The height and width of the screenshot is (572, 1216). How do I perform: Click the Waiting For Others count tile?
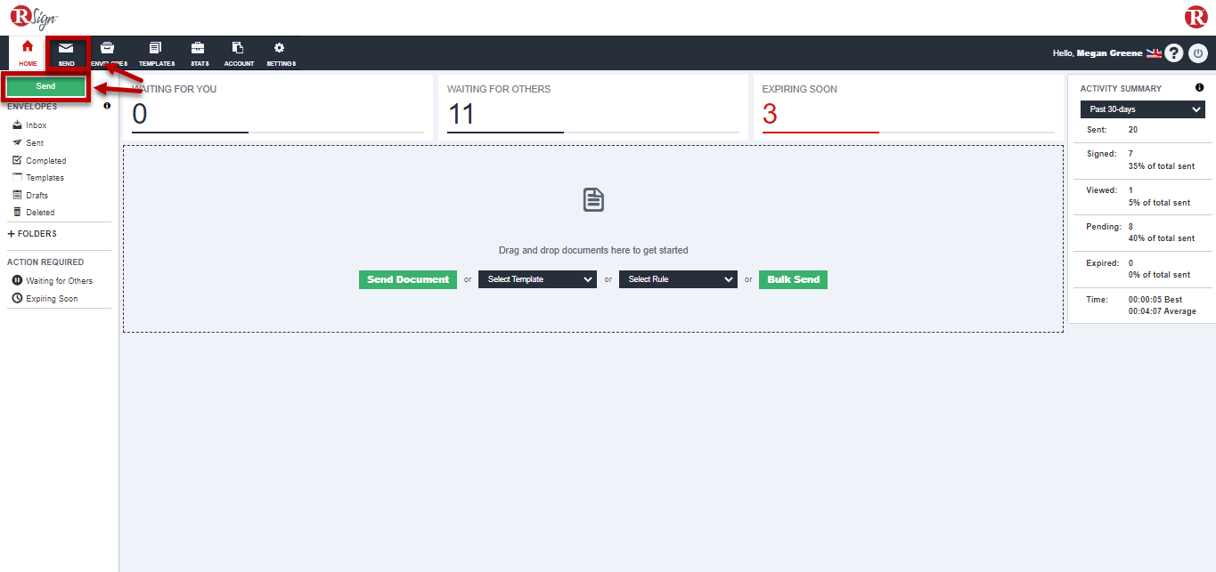pos(592,108)
